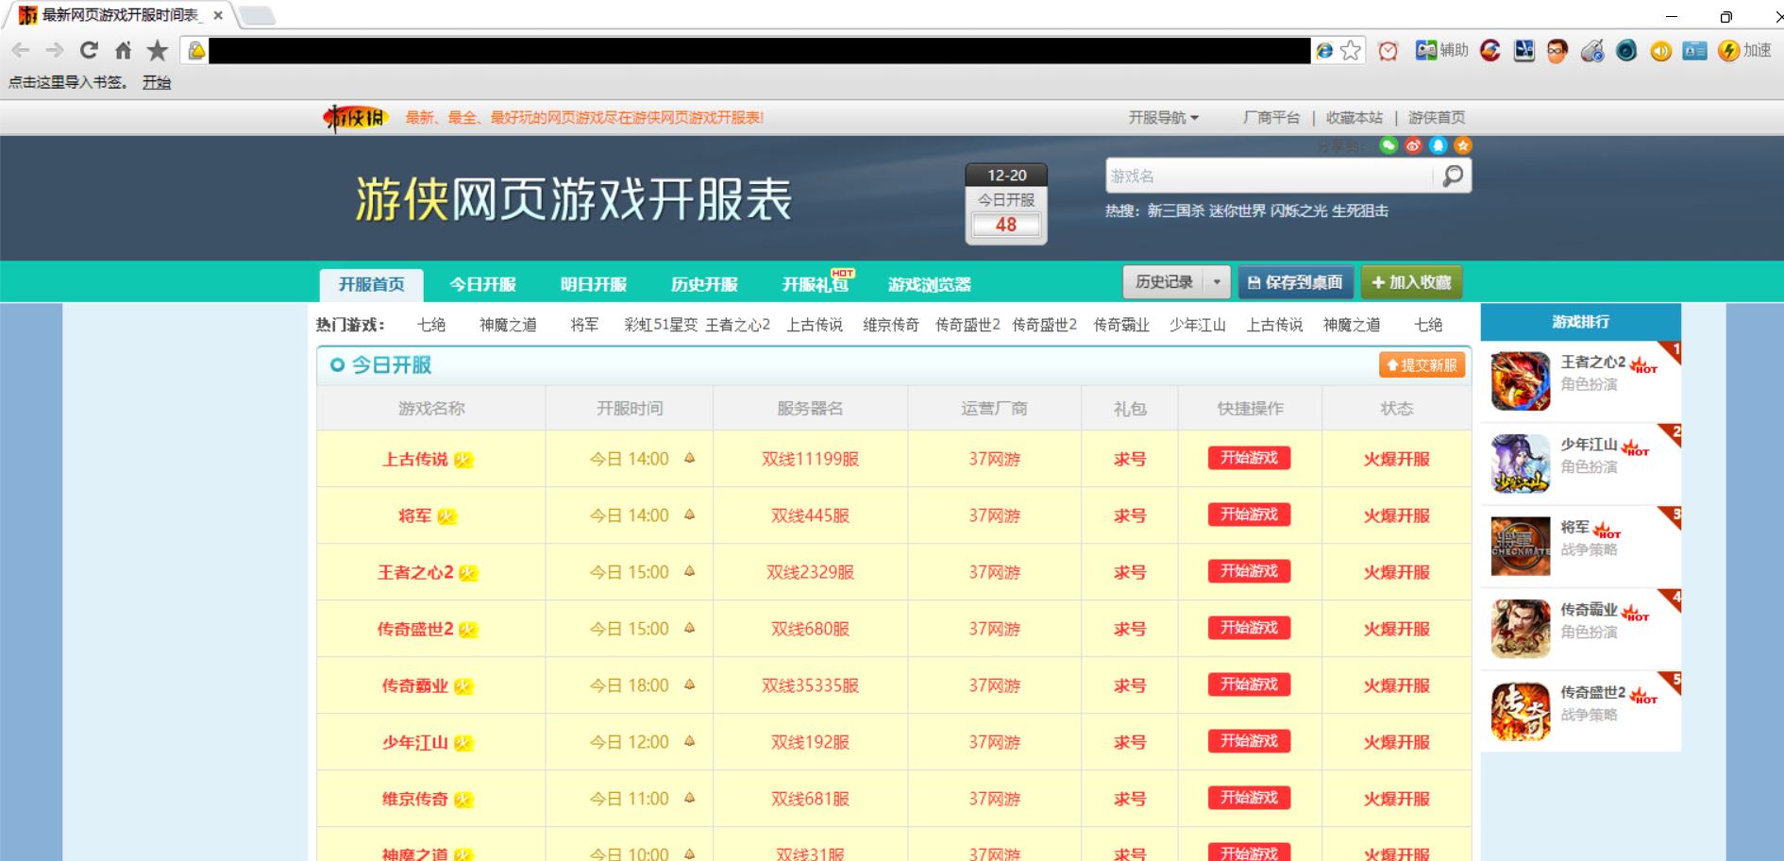Toggle sound with the yellow speaker icon

coord(1660,51)
